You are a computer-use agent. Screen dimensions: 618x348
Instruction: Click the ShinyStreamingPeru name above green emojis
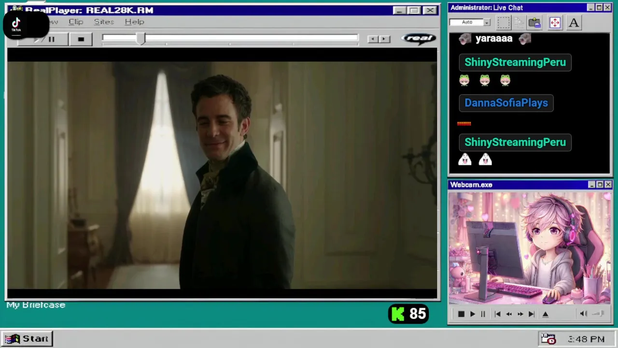[x=515, y=62]
